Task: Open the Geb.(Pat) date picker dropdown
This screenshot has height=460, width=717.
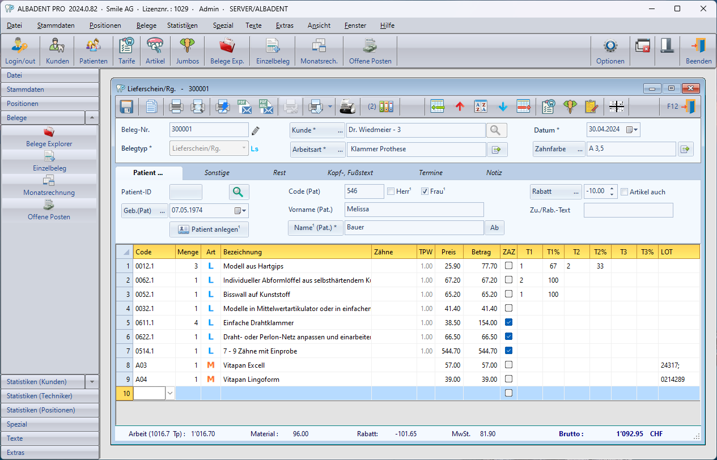Action: tap(240, 211)
